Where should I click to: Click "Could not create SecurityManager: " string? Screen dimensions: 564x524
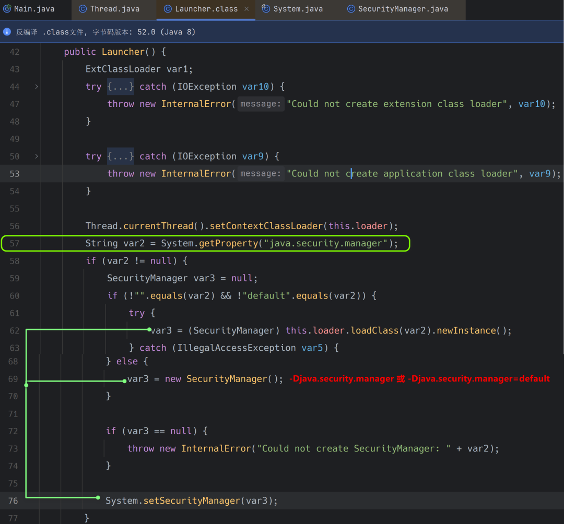354,449
